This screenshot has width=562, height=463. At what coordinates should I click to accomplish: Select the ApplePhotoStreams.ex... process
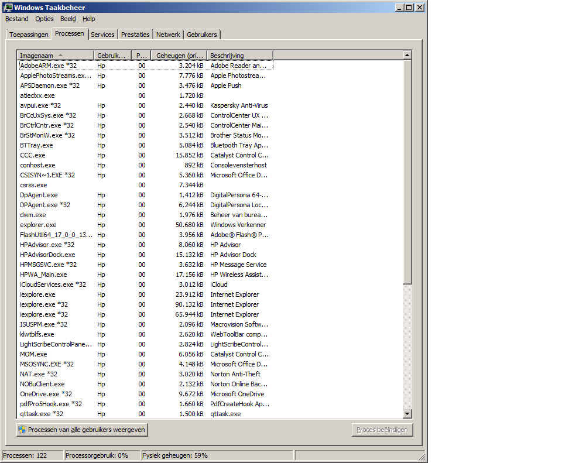[x=146, y=76]
